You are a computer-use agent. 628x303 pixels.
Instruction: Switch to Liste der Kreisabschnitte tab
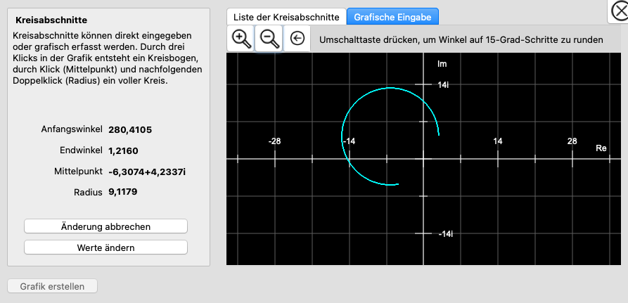(x=286, y=16)
